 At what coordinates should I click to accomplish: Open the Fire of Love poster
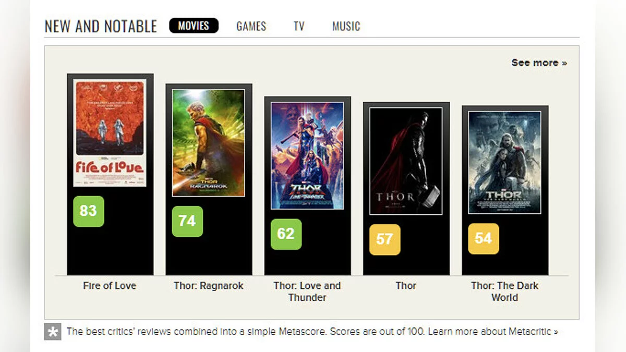[110, 133]
